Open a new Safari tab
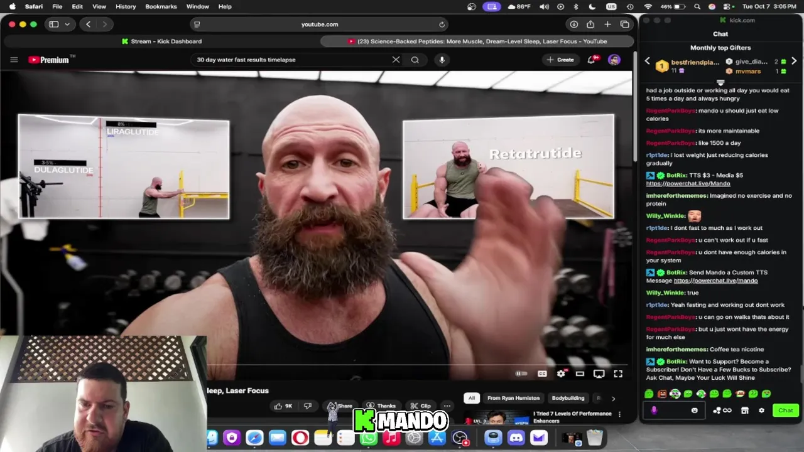This screenshot has width=804, height=452. (x=607, y=24)
